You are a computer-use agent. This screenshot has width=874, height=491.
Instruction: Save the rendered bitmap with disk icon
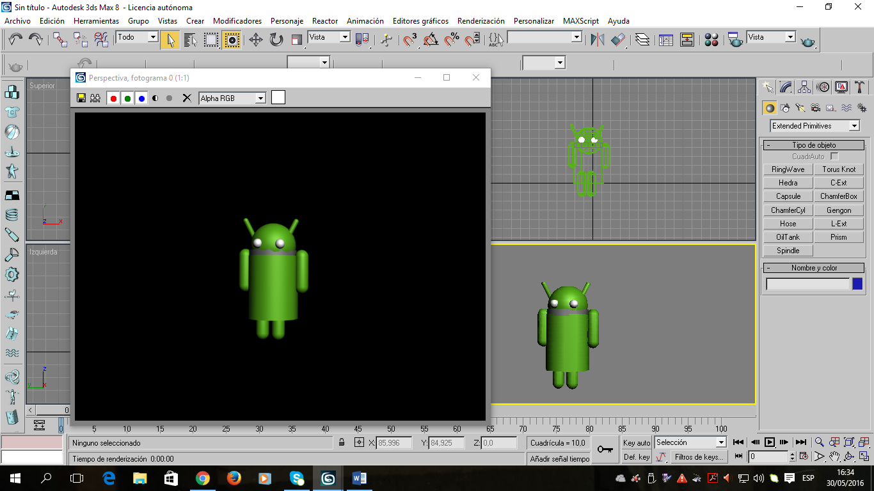pyautogui.click(x=81, y=98)
